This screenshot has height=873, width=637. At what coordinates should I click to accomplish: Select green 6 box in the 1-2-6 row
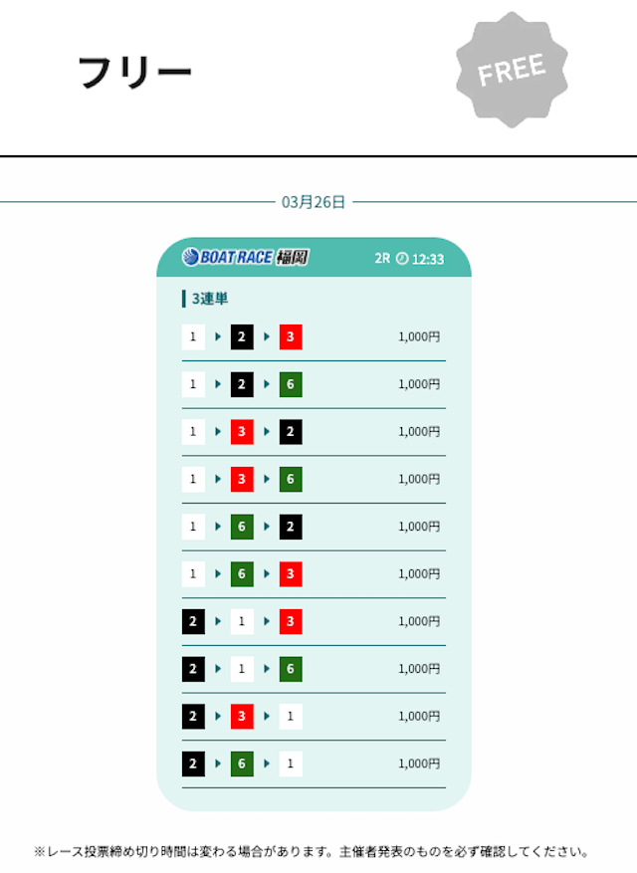click(291, 384)
